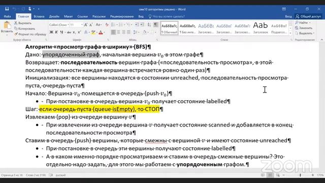Click Общий доступ share button
The height and width of the screenshot is (183, 325).
point(308,16)
